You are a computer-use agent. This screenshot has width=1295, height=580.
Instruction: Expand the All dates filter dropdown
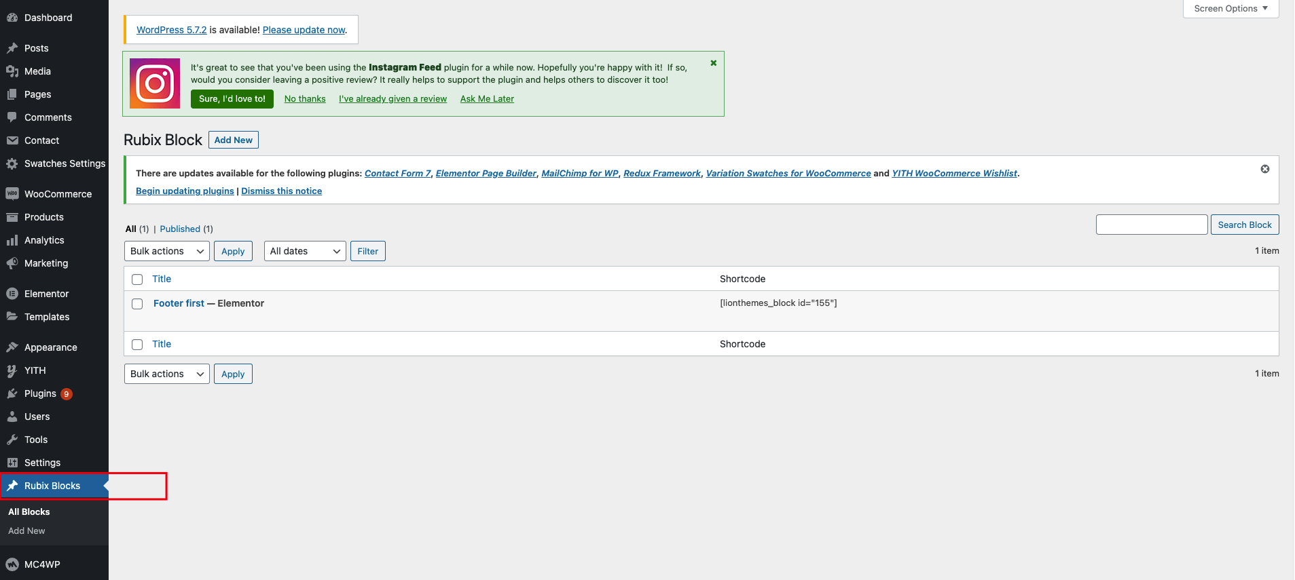(x=305, y=251)
